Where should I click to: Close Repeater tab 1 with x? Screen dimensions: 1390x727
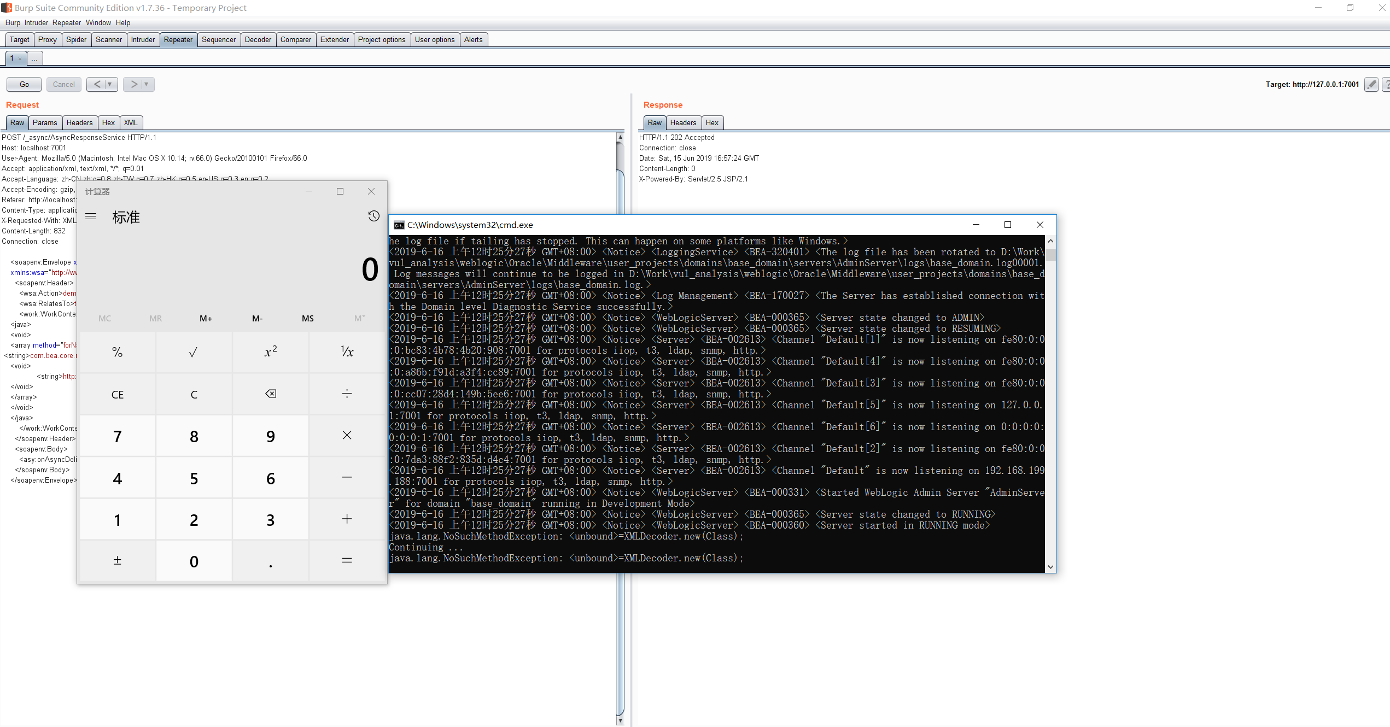tap(20, 58)
